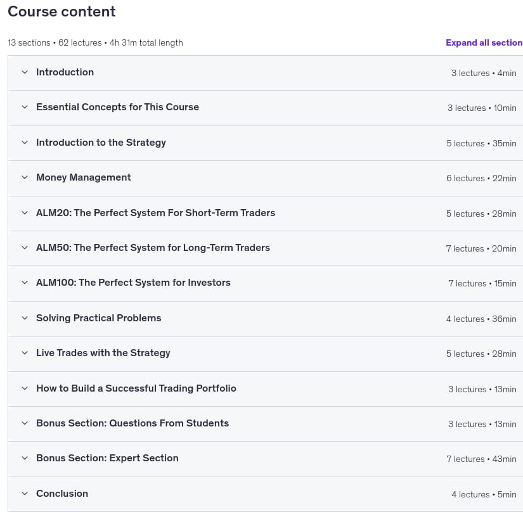Expand all course sections
This screenshot has height=512, width=523.
tap(484, 42)
